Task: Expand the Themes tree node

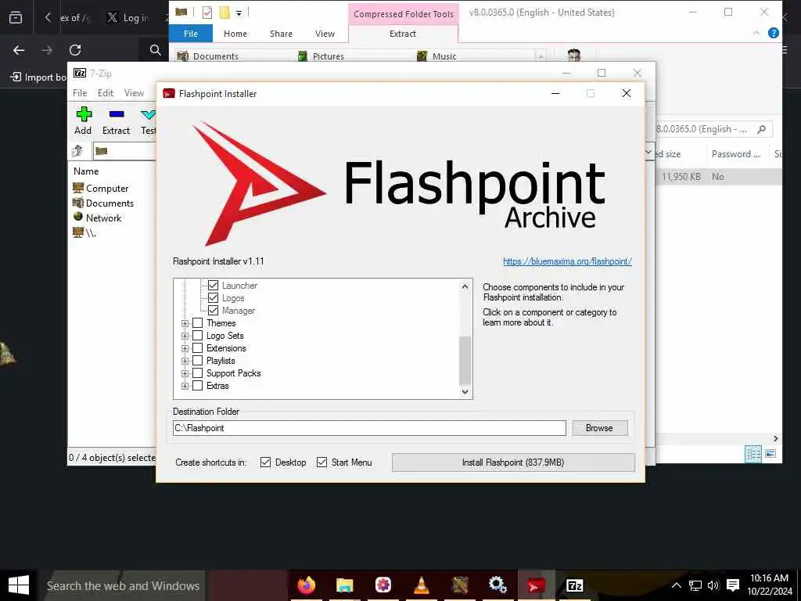Action: 185,323
